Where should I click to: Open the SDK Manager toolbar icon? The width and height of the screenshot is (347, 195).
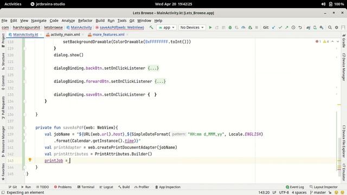pos(322,28)
